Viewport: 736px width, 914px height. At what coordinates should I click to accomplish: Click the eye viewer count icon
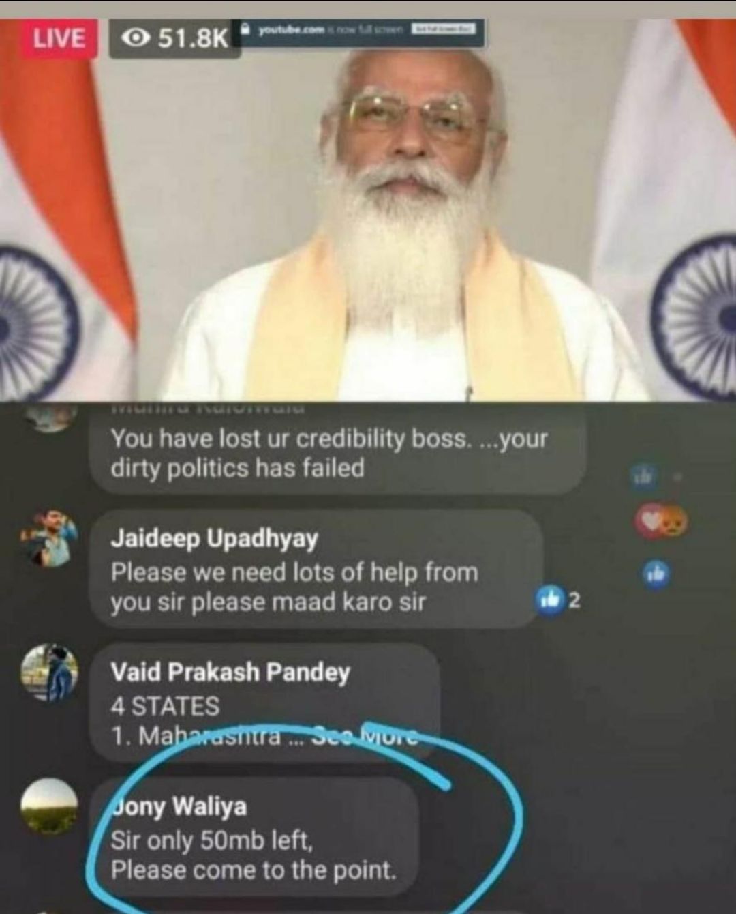click(136, 38)
